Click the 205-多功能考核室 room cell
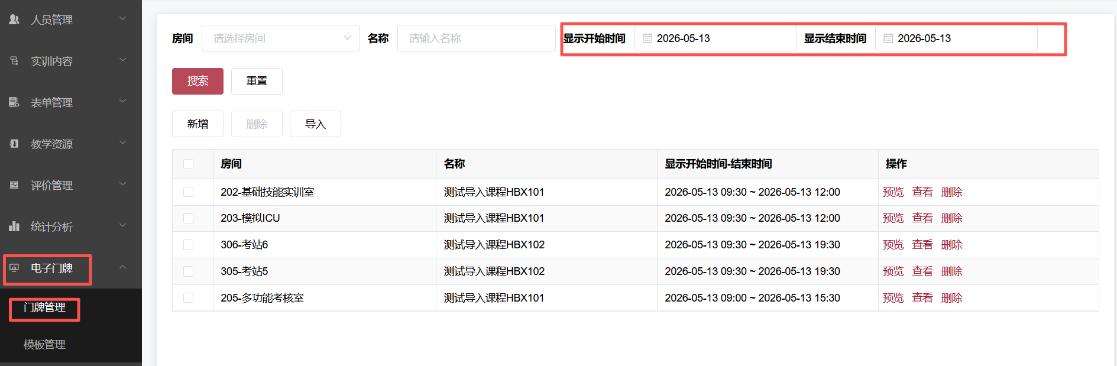This screenshot has width=1117, height=366. tap(325, 298)
